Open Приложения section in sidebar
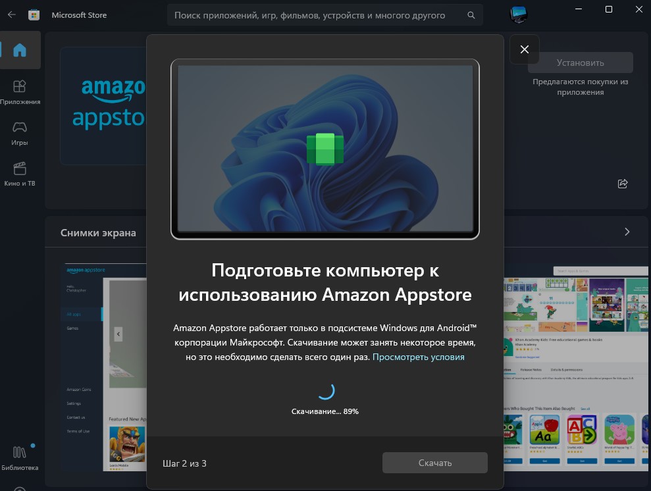Image resolution: width=651 pixels, height=491 pixels. coord(20,92)
